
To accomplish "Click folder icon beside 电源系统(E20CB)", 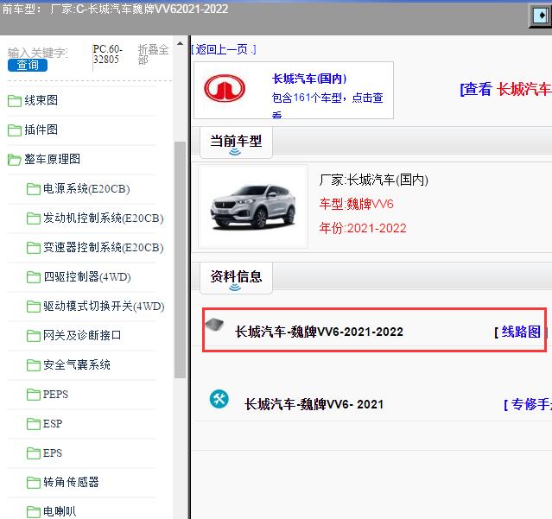I will pyautogui.click(x=34, y=189).
